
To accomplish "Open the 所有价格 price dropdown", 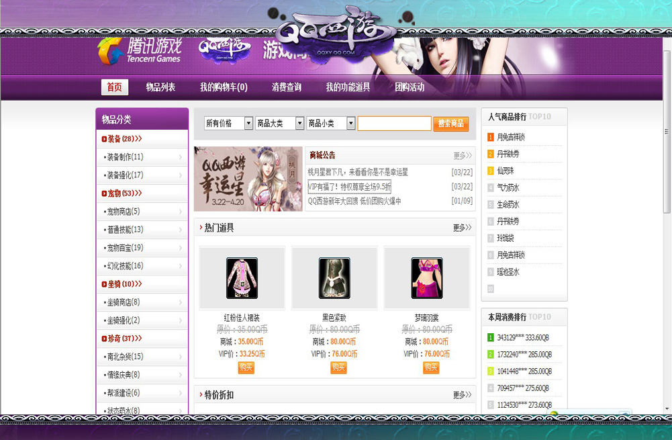I will (x=228, y=124).
